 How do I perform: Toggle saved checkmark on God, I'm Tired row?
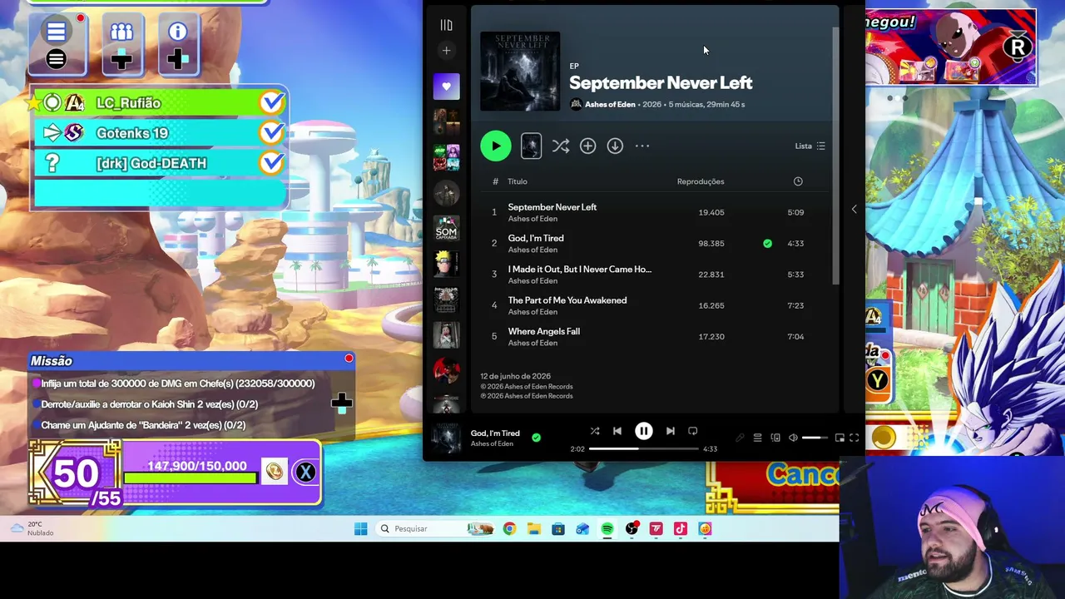[x=767, y=244]
